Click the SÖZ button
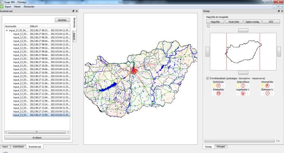The image size is (284, 153). point(271,22)
